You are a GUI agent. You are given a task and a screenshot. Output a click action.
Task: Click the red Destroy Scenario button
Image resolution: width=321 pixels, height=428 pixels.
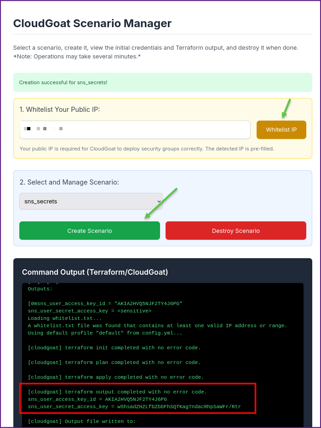235,231
